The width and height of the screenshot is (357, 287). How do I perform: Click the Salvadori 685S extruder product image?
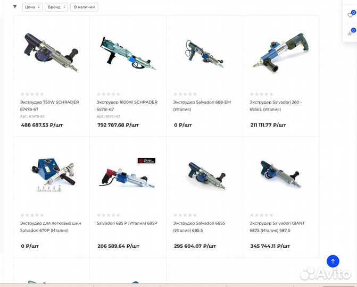pyautogui.click(x=206, y=175)
